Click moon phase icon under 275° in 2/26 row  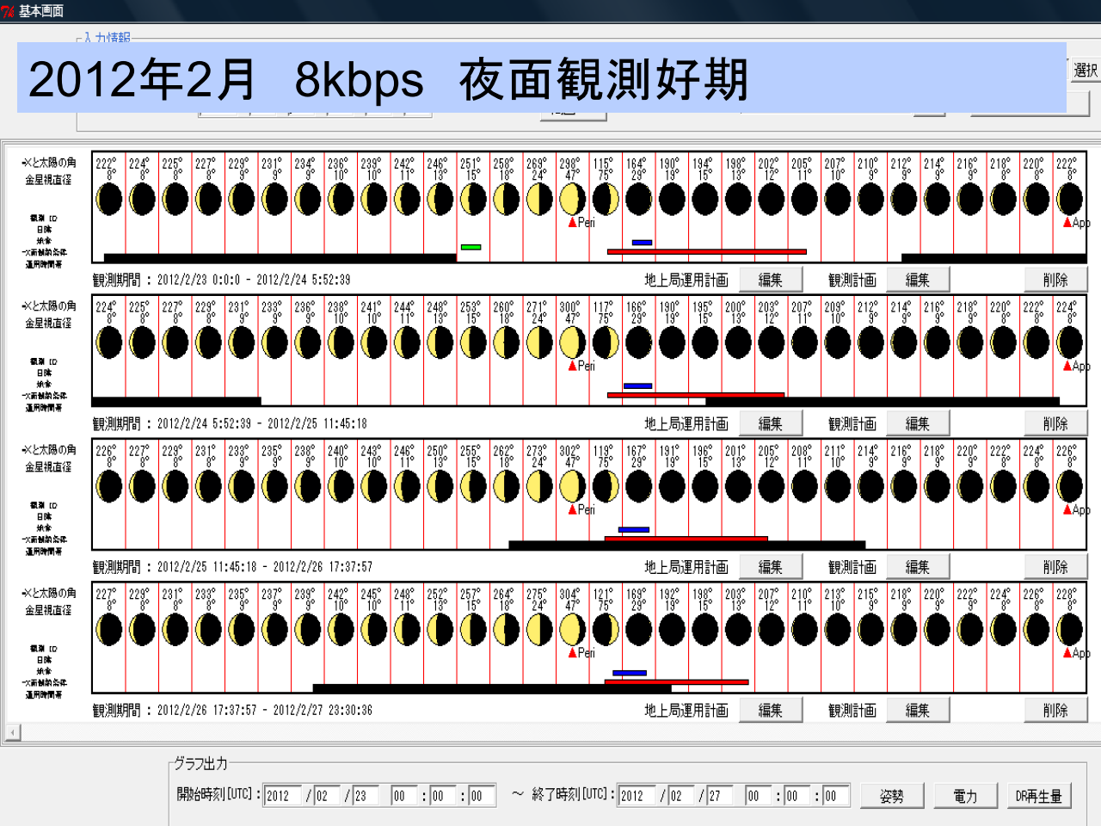[x=538, y=631]
